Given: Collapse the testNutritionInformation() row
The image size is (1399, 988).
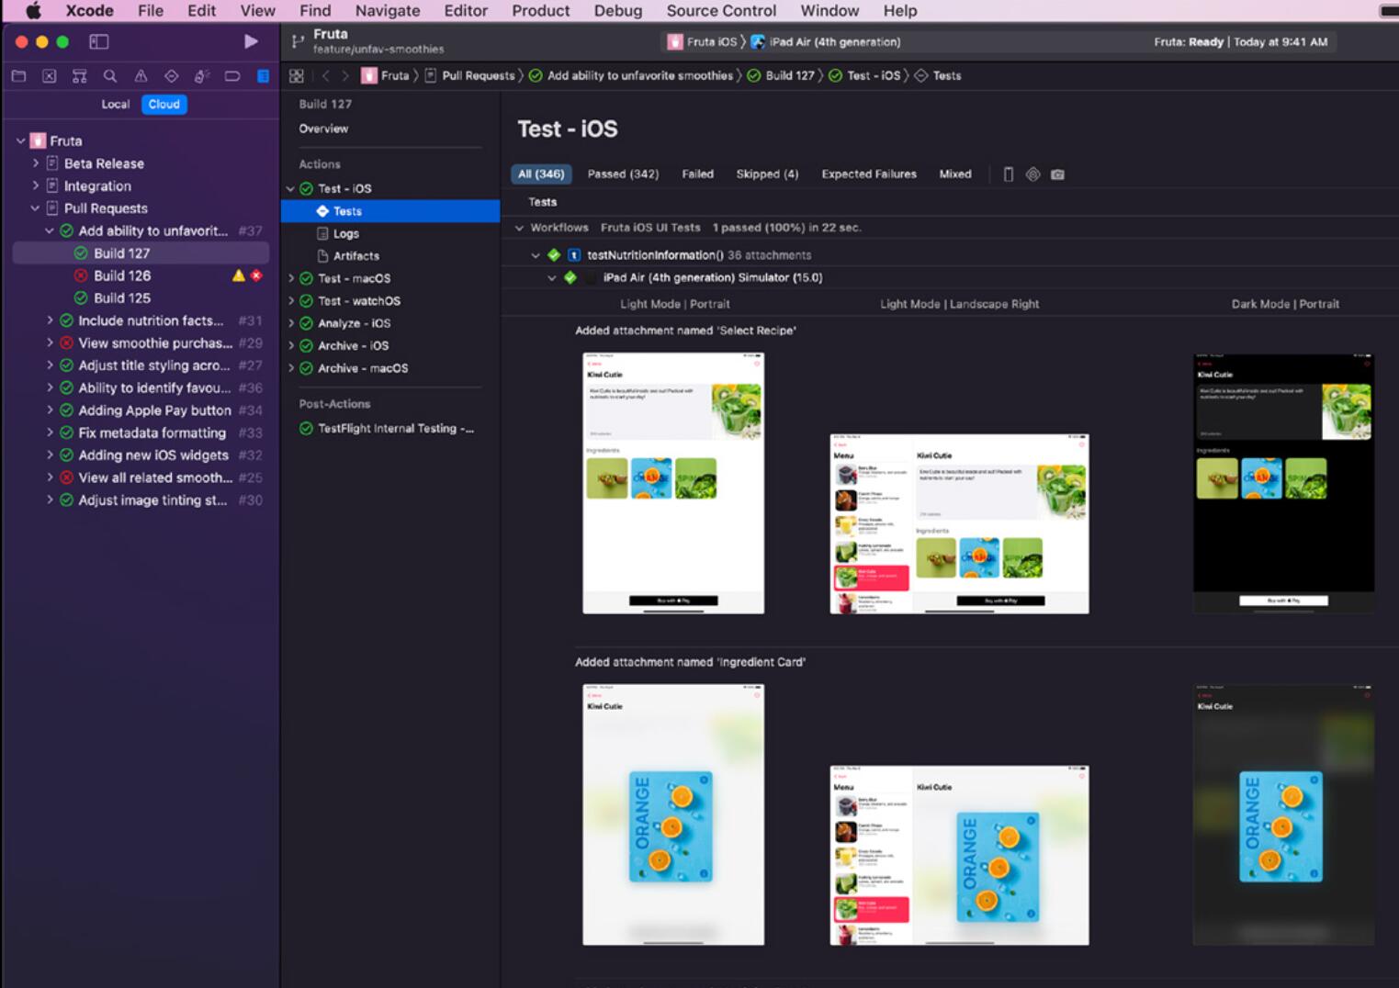Looking at the screenshot, I should pos(536,255).
